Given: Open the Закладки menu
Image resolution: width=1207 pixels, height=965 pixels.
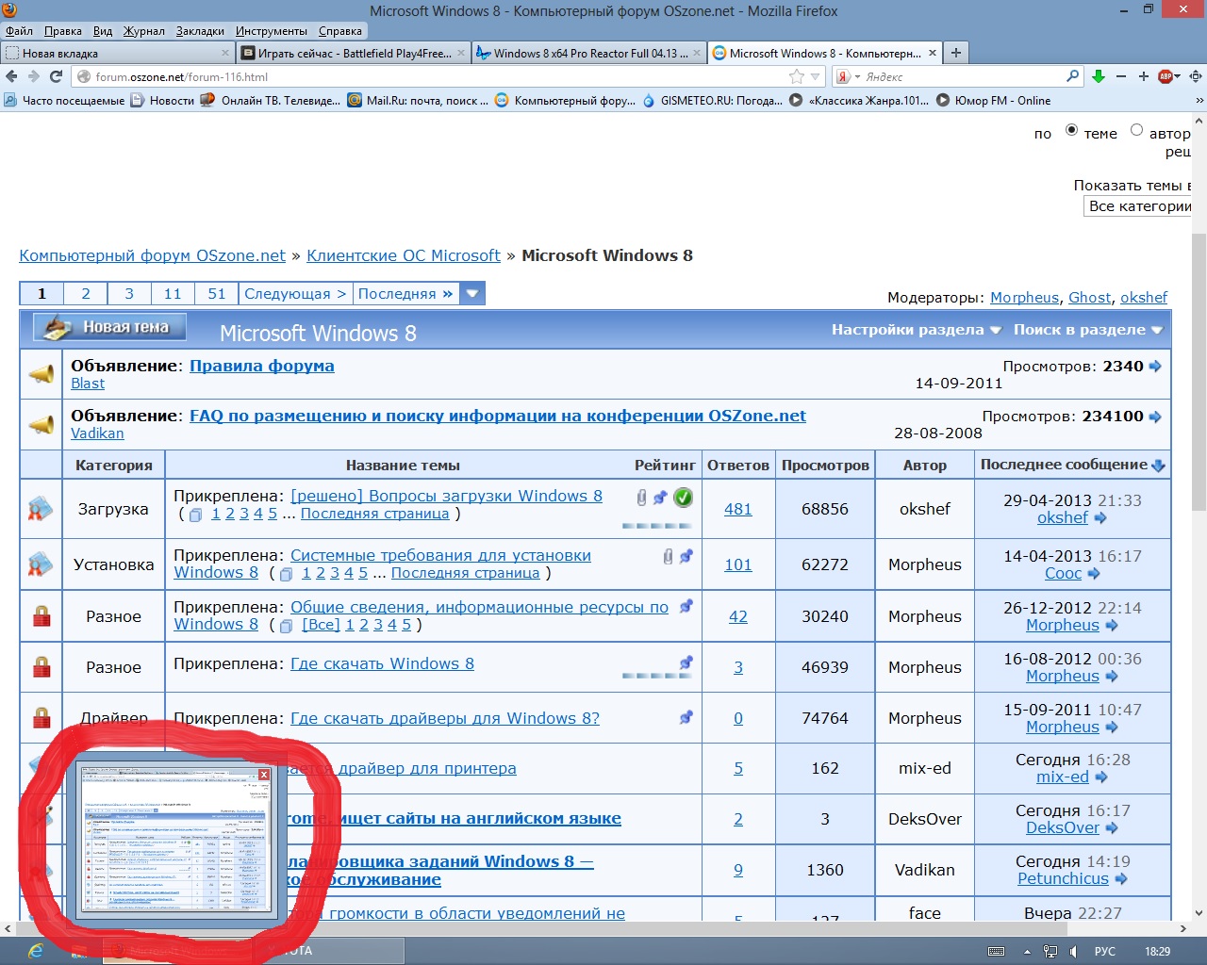Looking at the screenshot, I should click(x=200, y=31).
